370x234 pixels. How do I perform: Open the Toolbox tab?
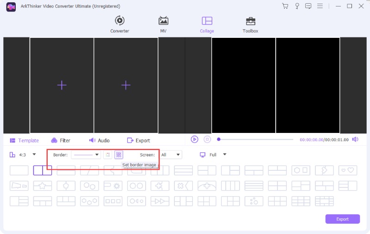(x=250, y=24)
